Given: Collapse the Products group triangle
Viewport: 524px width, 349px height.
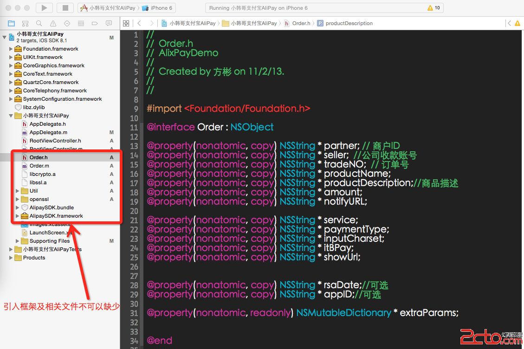Looking at the screenshot, I should click(11, 258).
